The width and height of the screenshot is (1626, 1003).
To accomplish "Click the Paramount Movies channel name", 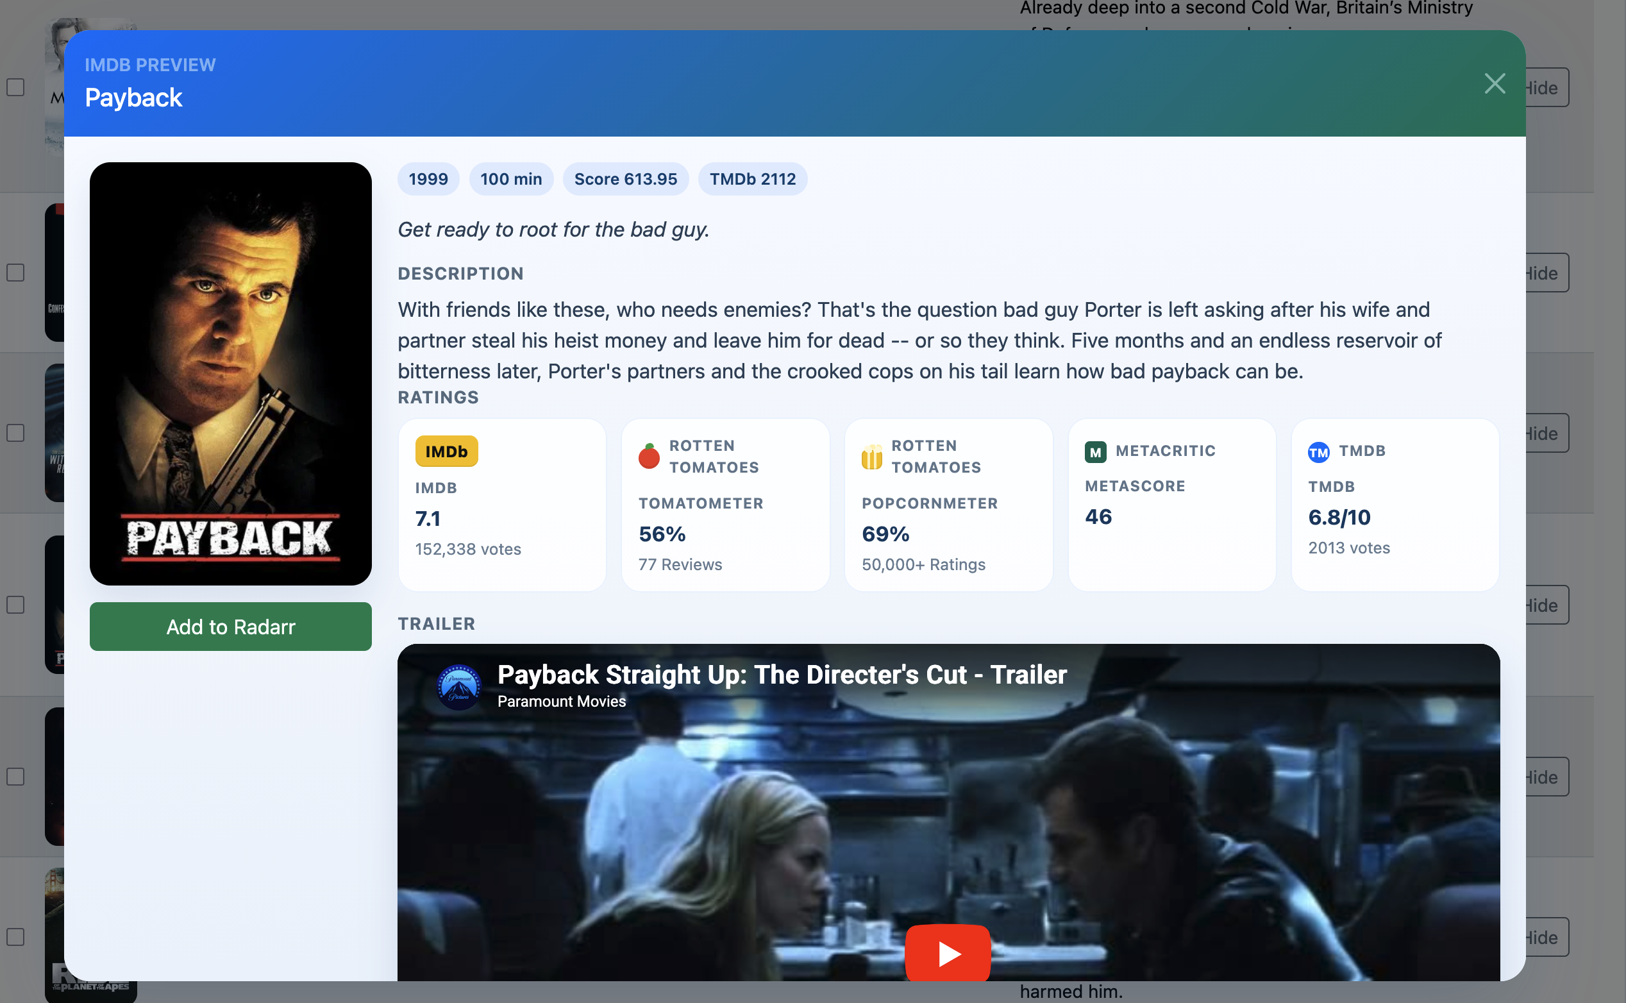I will 562,701.
